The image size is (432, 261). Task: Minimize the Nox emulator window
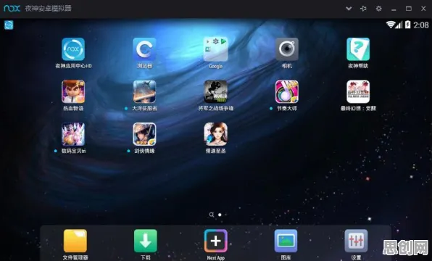click(394, 9)
